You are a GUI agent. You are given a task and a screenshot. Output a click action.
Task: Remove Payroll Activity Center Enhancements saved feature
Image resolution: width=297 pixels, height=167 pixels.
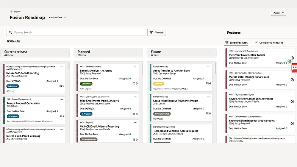[x=292, y=101]
